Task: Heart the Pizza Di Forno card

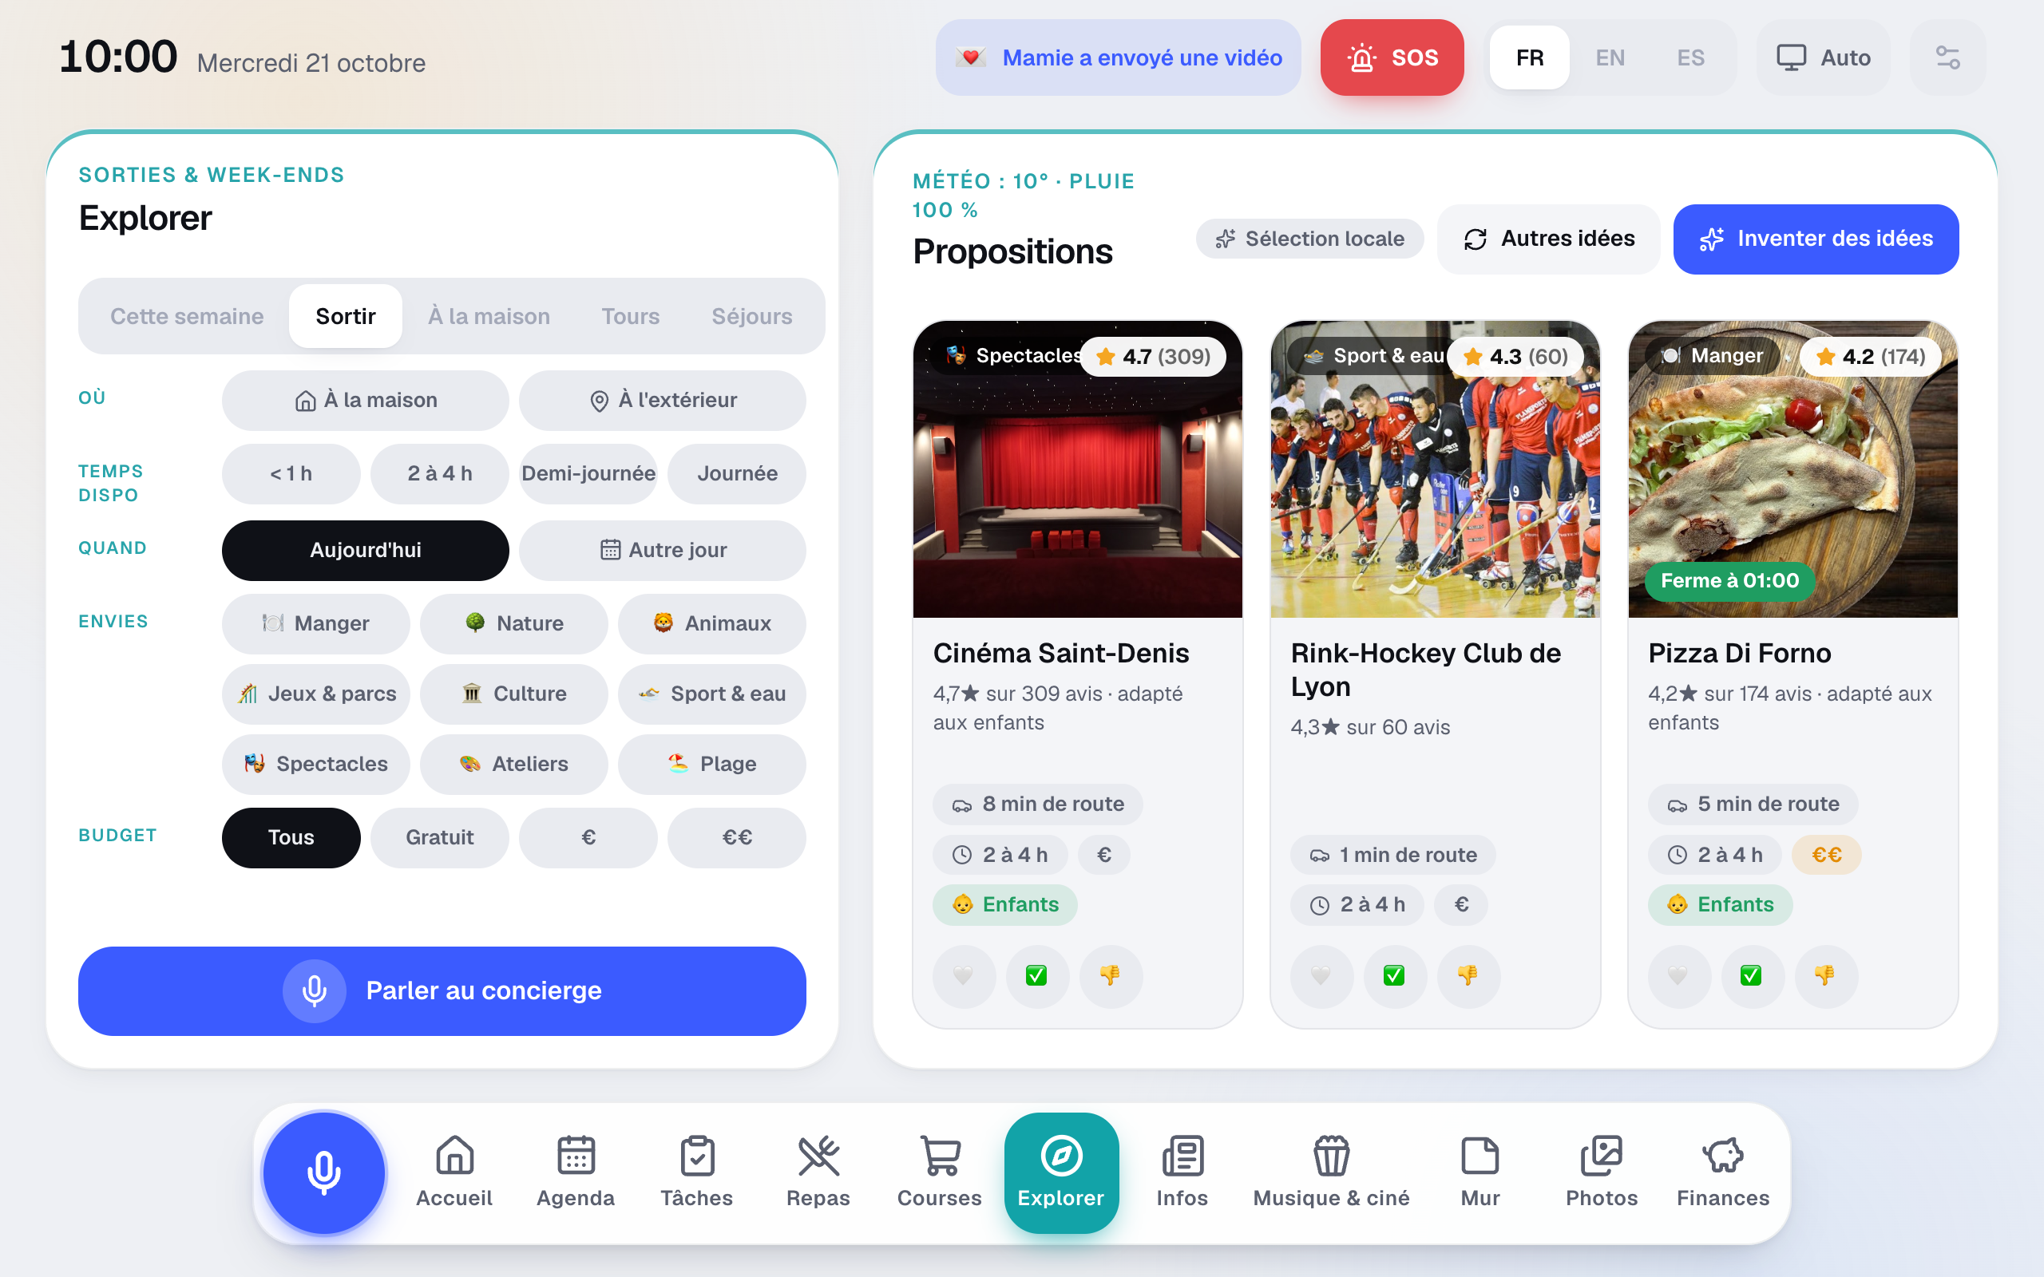Action: [x=1678, y=975]
